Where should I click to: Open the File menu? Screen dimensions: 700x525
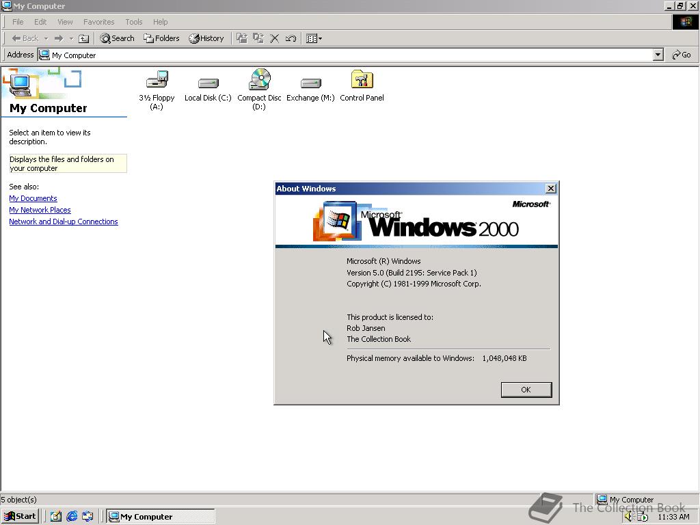18,22
